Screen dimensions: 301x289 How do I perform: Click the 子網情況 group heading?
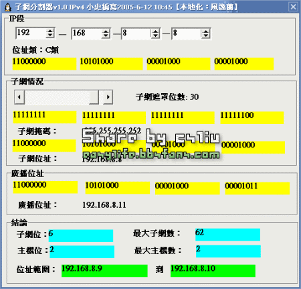pos(27,82)
